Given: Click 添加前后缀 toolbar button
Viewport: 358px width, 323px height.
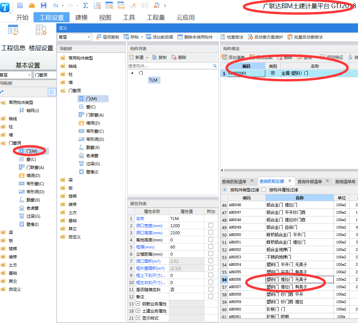Looking at the screenshot, I should click(159, 37).
